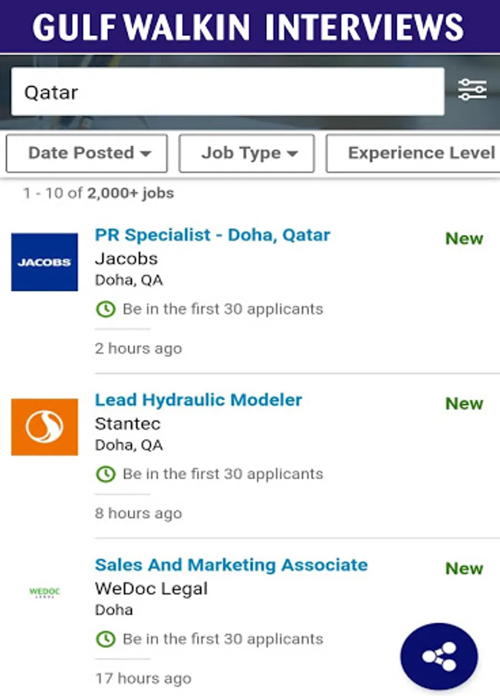Open the search filter settings icon
The height and width of the screenshot is (696, 500).
[472, 90]
